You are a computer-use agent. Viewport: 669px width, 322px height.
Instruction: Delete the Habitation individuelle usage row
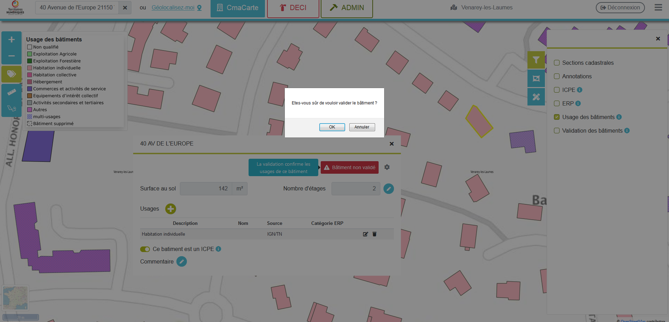click(x=374, y=234)
